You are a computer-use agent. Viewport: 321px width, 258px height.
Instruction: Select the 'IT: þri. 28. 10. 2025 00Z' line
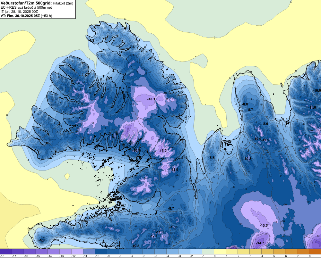coord(19,12)
